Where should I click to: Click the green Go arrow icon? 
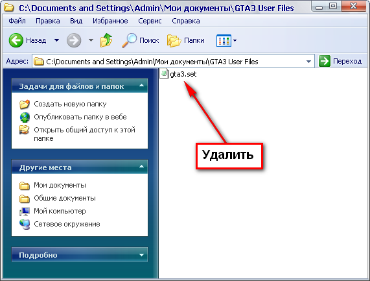325,61
